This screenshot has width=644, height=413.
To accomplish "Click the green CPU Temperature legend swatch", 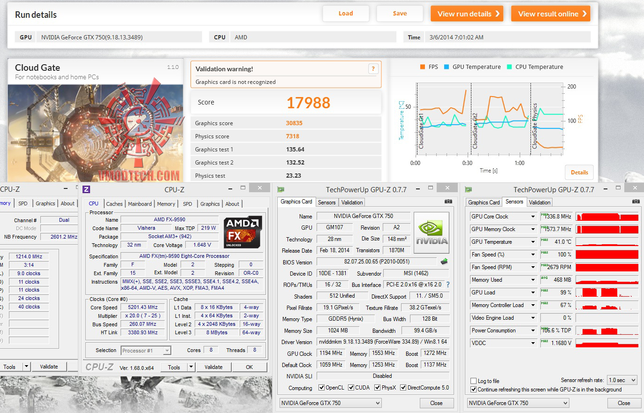I will 509,67.
